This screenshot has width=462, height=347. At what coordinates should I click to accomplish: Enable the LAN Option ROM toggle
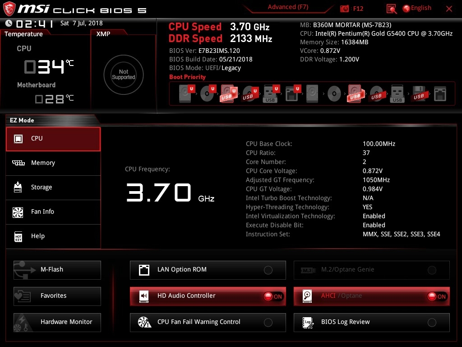(x=268, y=270)
